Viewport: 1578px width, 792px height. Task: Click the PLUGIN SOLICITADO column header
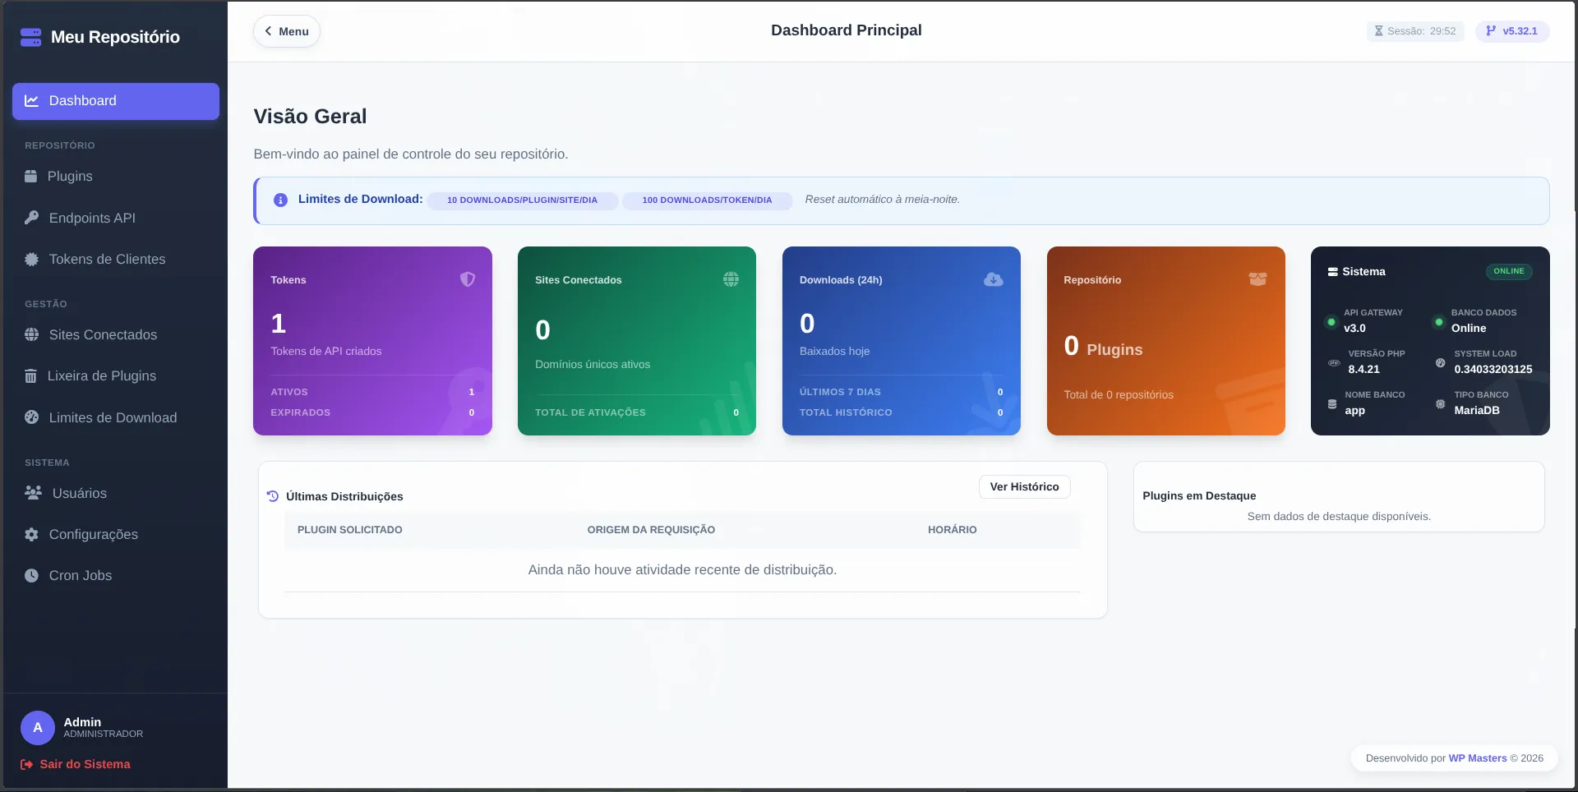coord(350,530)
